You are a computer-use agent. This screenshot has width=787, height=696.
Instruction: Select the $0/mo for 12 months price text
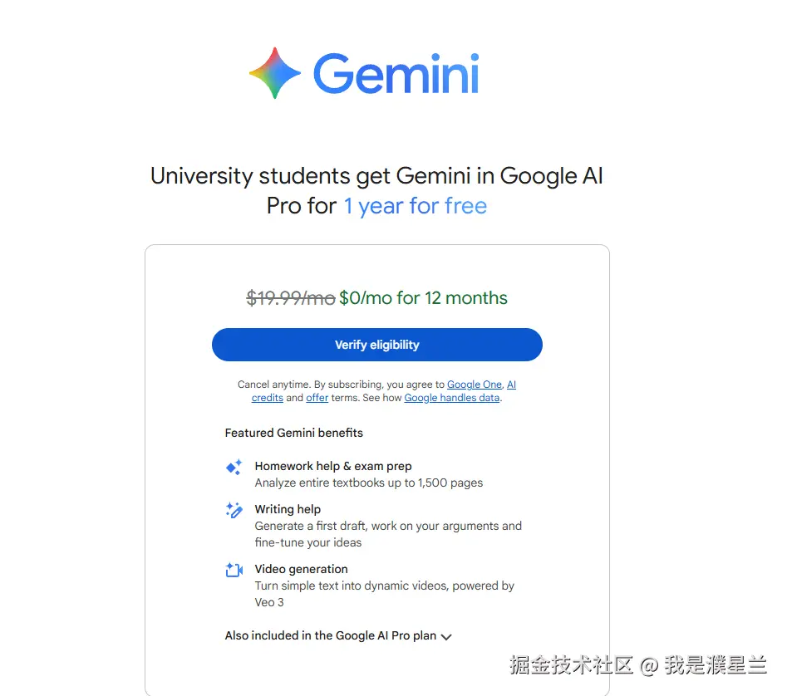[424, 298]
